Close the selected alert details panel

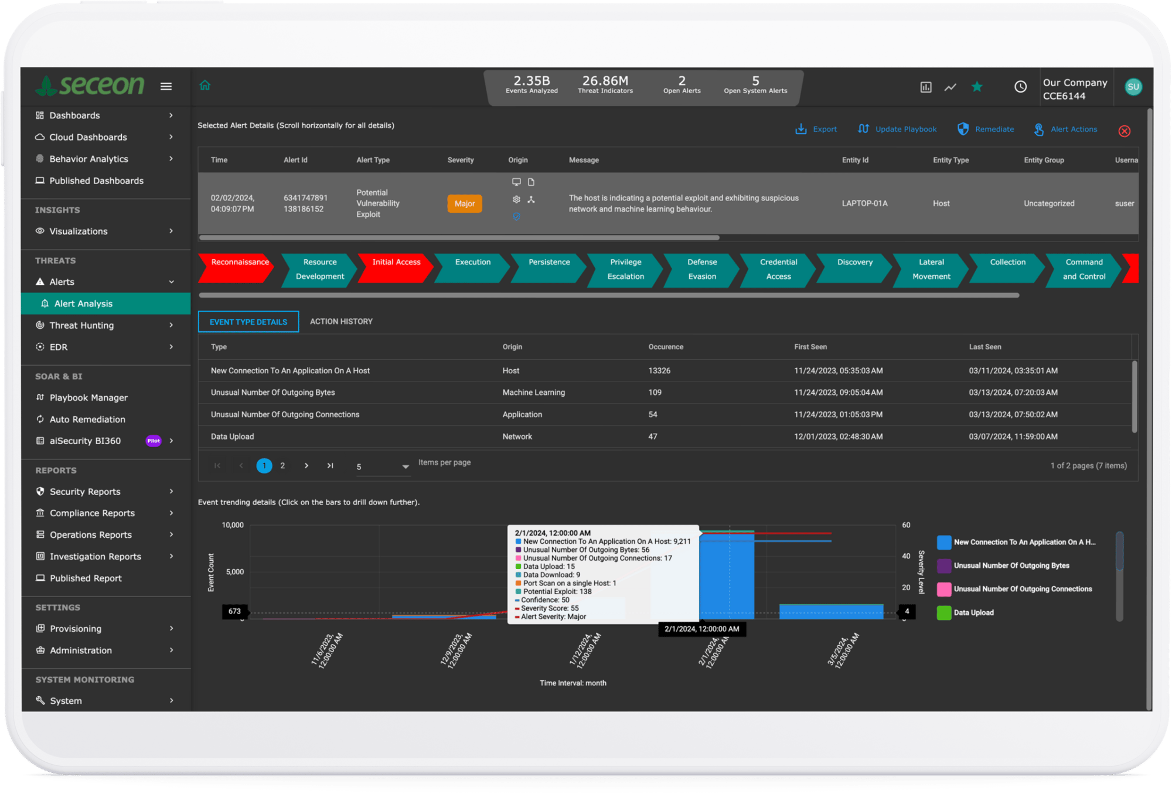click(x=1124, y=131)
